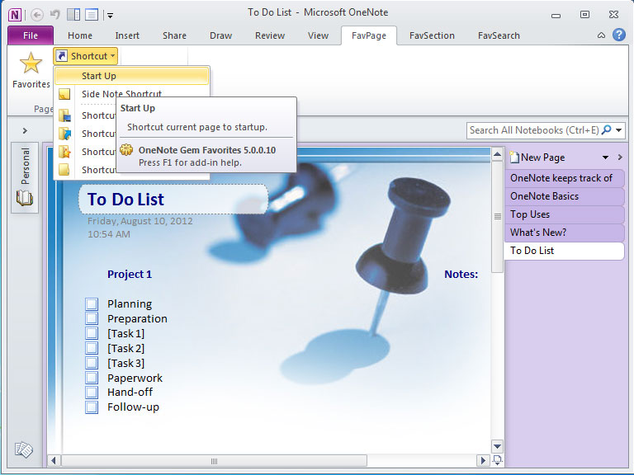Viewport: 634px width, 475px height.
Task: Switch to the View tab
Action: tap(318, 35)
